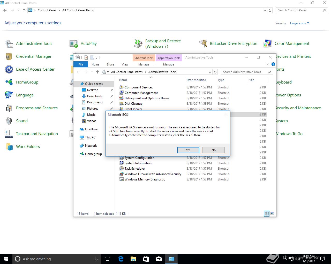The image size is (331, 264).
Task: Switch to the details view in the status bar
Action: tap(267, 213)
